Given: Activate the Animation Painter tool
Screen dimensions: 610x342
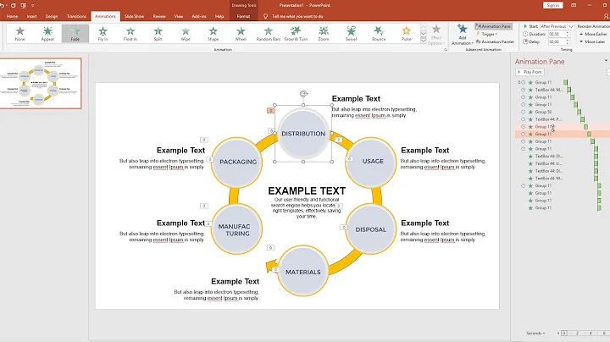Looking at the screenshot, I should pyautogui.click(x=495, y=41).
